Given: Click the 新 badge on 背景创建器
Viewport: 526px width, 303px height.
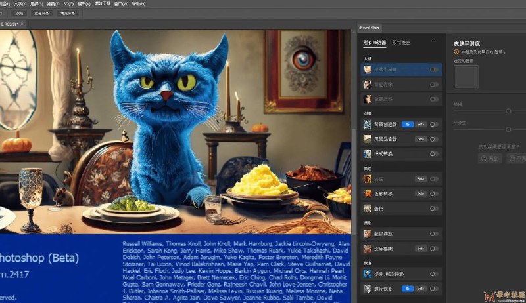Looking at the screenshot, I should coord(407,125).
